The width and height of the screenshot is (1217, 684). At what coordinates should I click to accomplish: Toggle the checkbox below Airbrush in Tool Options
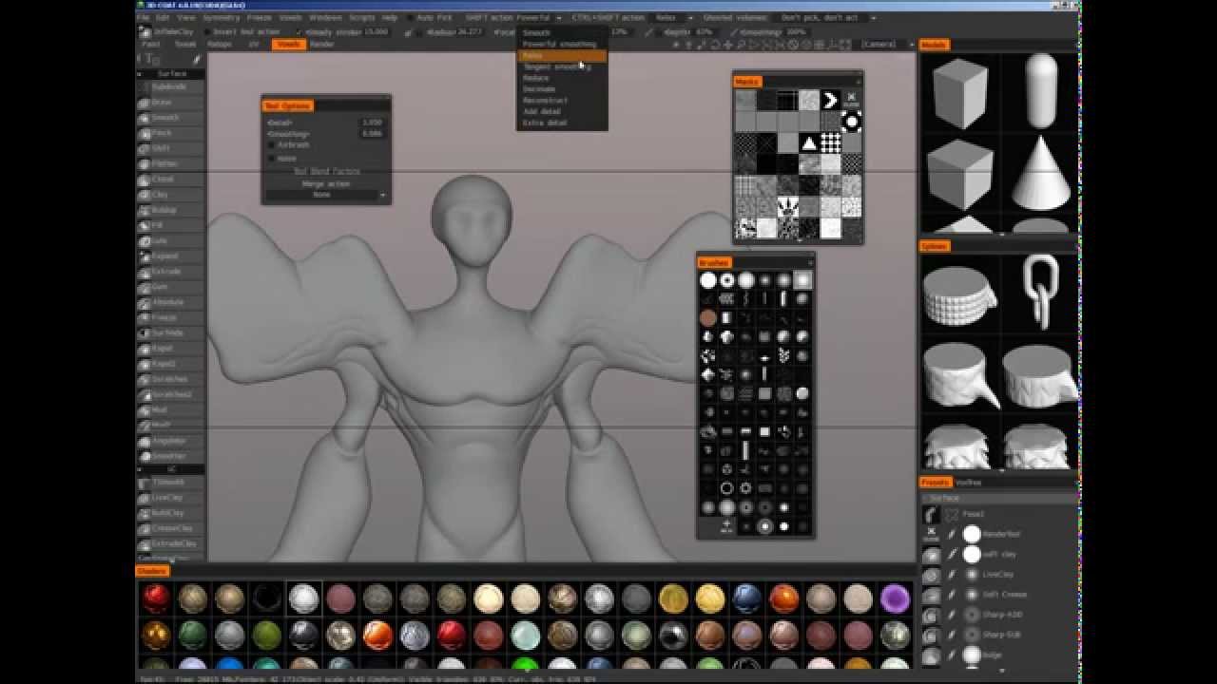tap(271, 158)
